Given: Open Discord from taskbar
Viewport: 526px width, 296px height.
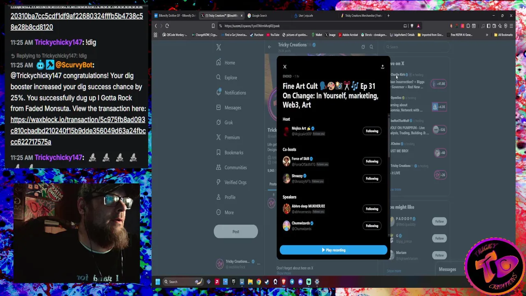Looking at the screenshot, I should coord(300,282).
